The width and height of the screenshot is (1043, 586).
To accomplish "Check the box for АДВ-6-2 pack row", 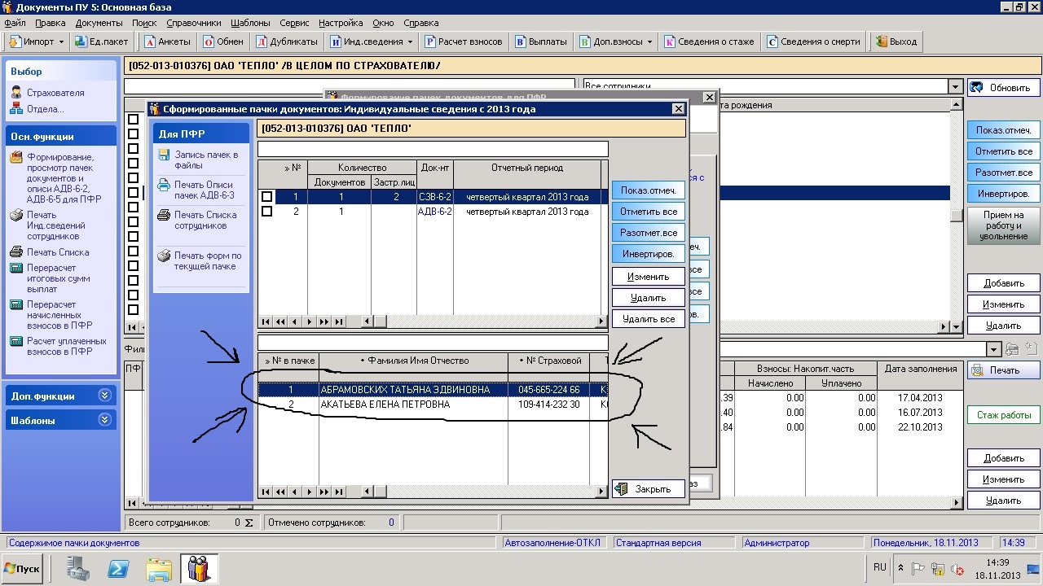I will (266, 212).
